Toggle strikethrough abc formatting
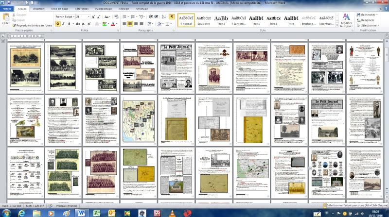 (78, 24)
